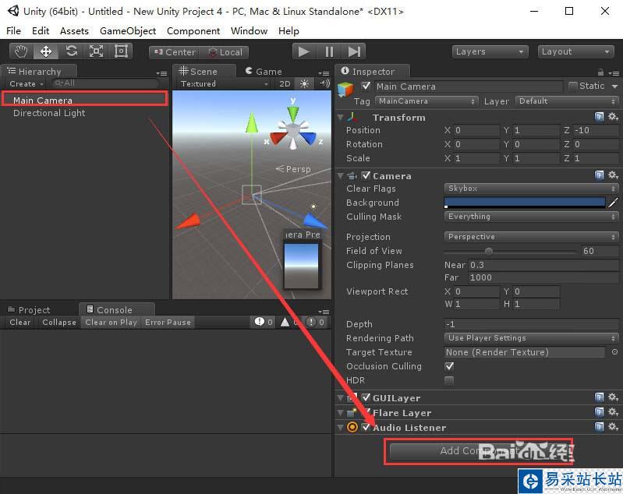Open Audio Listener help icon
623x494 pixels.
coord(599,427)
